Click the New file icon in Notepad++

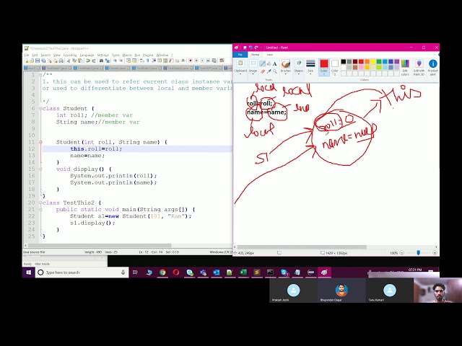tap(26, 61)
